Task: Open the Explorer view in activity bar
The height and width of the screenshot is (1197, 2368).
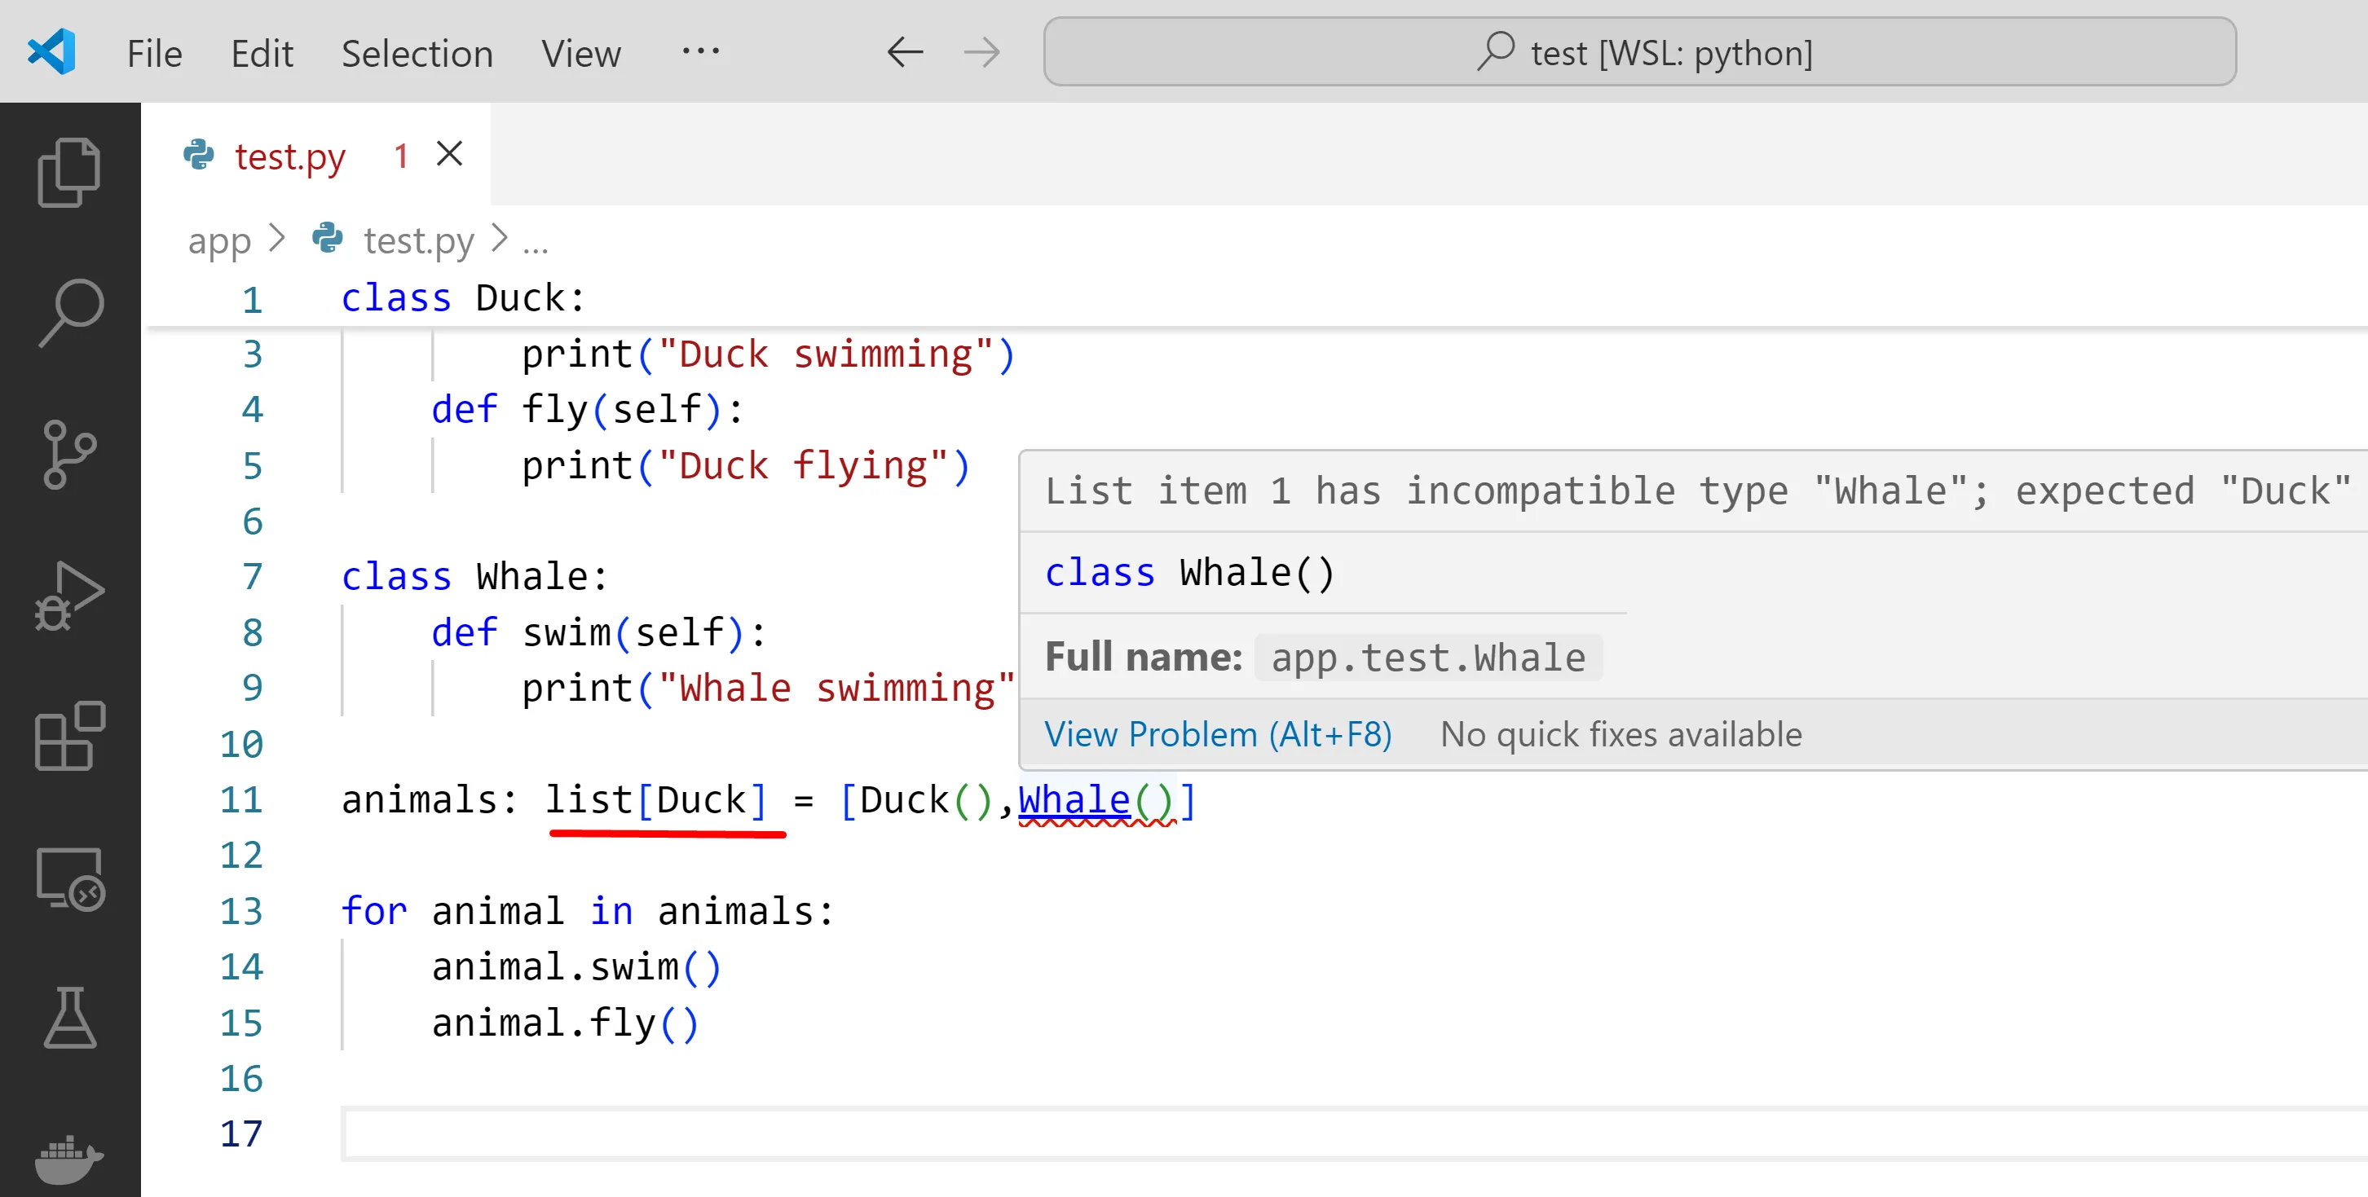Action: [x=69, y=173]
